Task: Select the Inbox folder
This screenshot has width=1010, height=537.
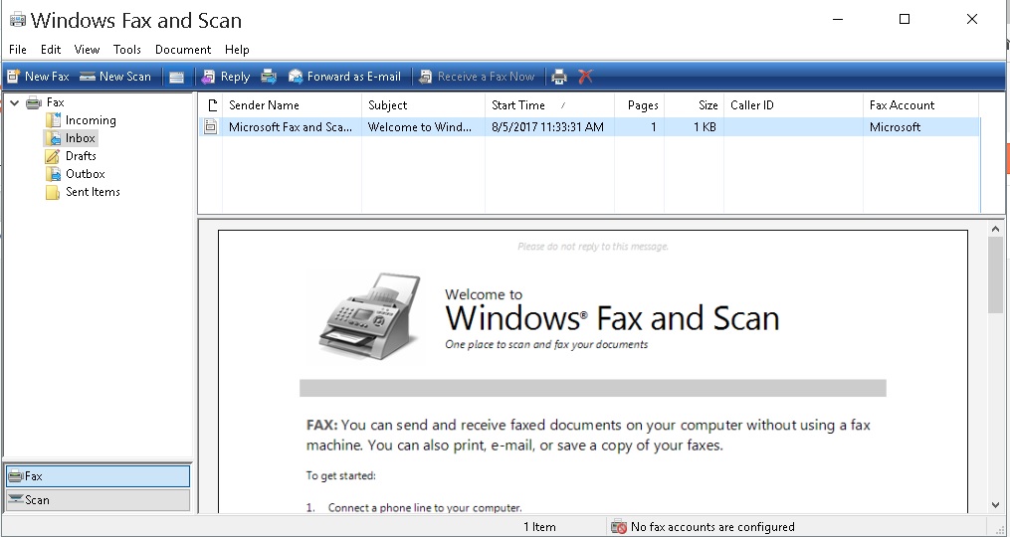Action: tap(80, 138)
